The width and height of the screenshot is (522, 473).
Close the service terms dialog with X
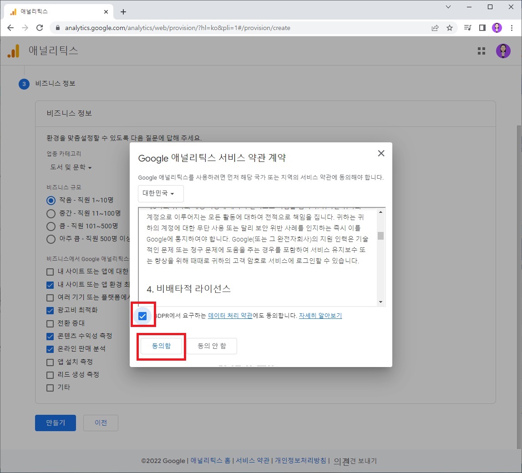tap(381, 153)
